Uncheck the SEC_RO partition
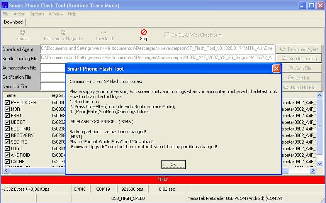The height and width of the screenshot is (203, 326). [x=7, y=142]
